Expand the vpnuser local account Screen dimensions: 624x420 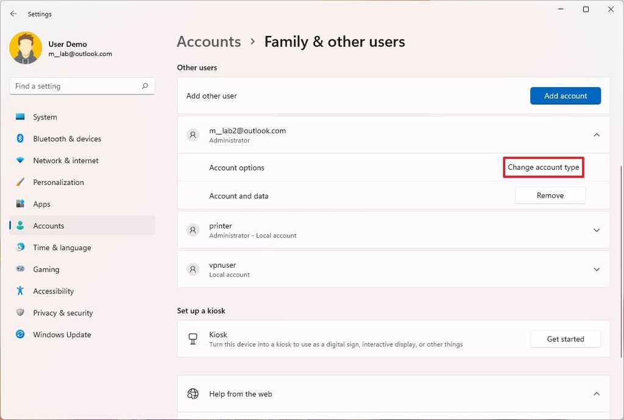tap(597, 268)
